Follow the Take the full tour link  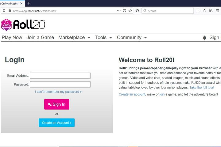point(202,88)
